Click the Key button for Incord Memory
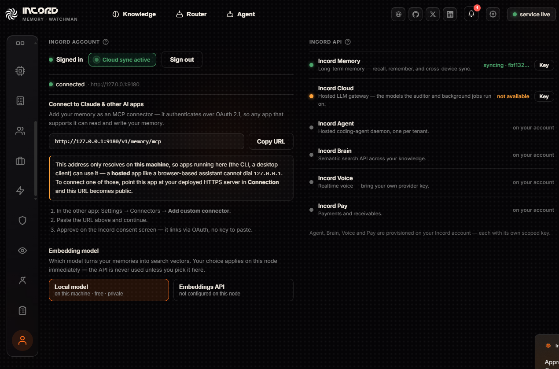 (544, 65)
